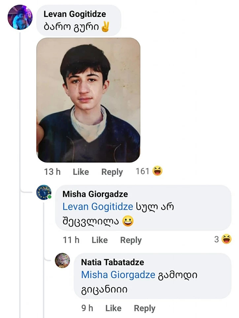
Task: Click the Levan Gogitidze mention in Misha's reply
Action: point(98,207)
